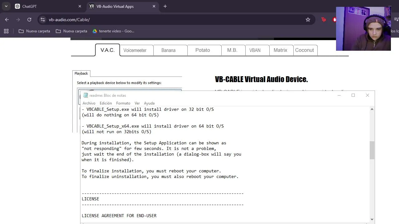The image size is (399, 224).
Task: Click 'Select a playback device below' text
Action: pos(119,83)
